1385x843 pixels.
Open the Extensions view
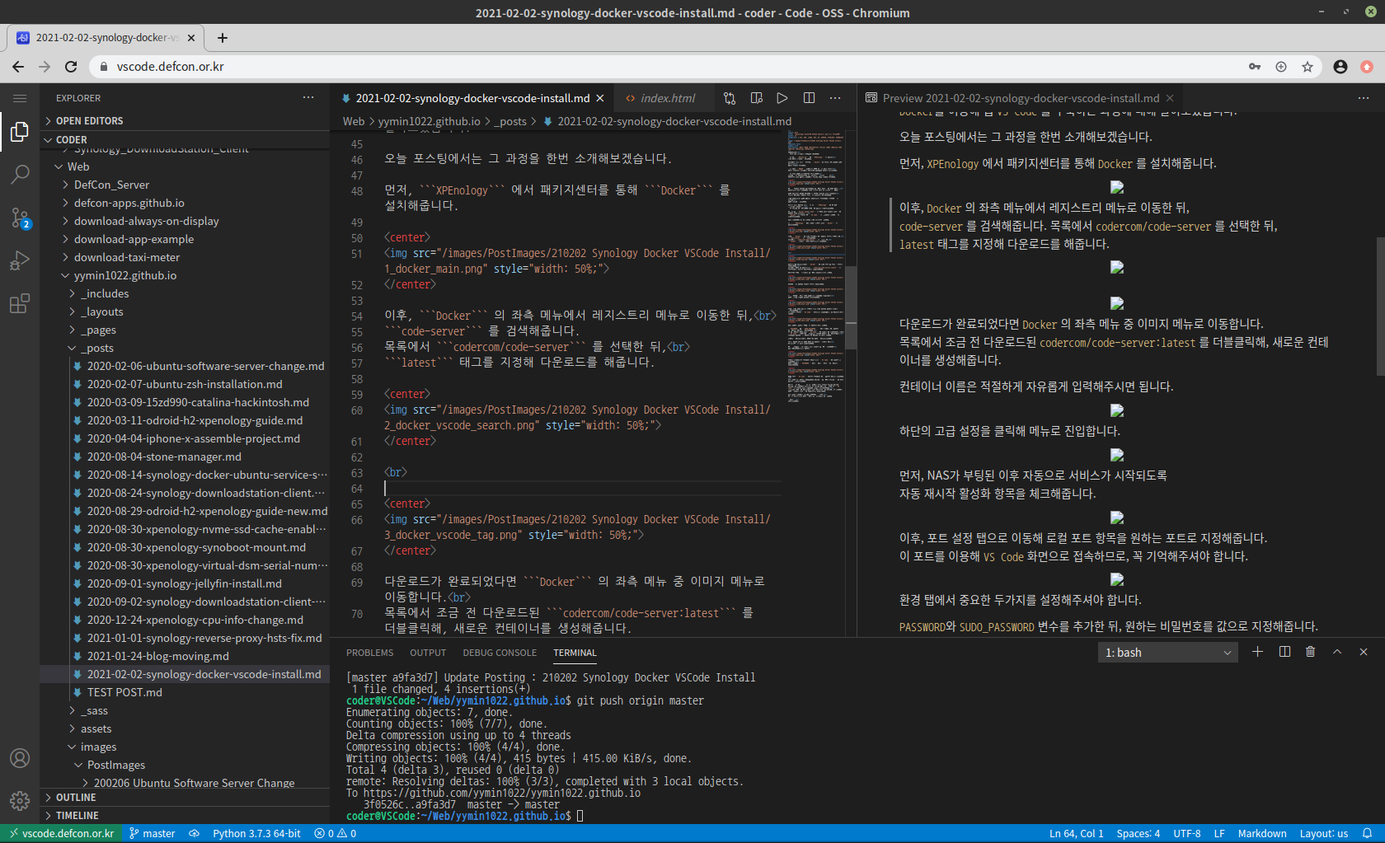[x=20, y=303]
